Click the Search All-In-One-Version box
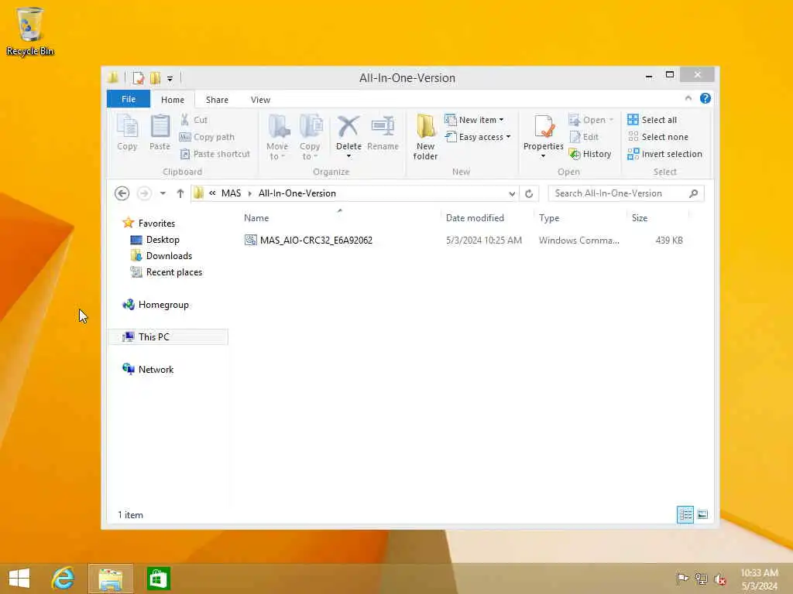 [x=626, y=193]
